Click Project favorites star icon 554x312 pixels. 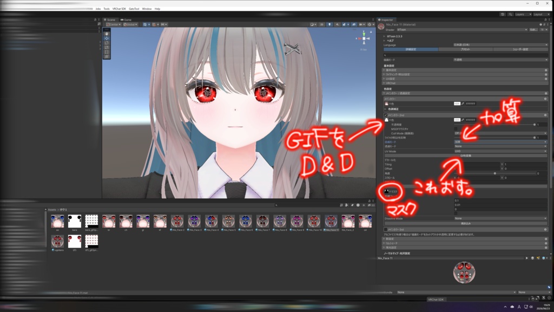pos(364,205)
